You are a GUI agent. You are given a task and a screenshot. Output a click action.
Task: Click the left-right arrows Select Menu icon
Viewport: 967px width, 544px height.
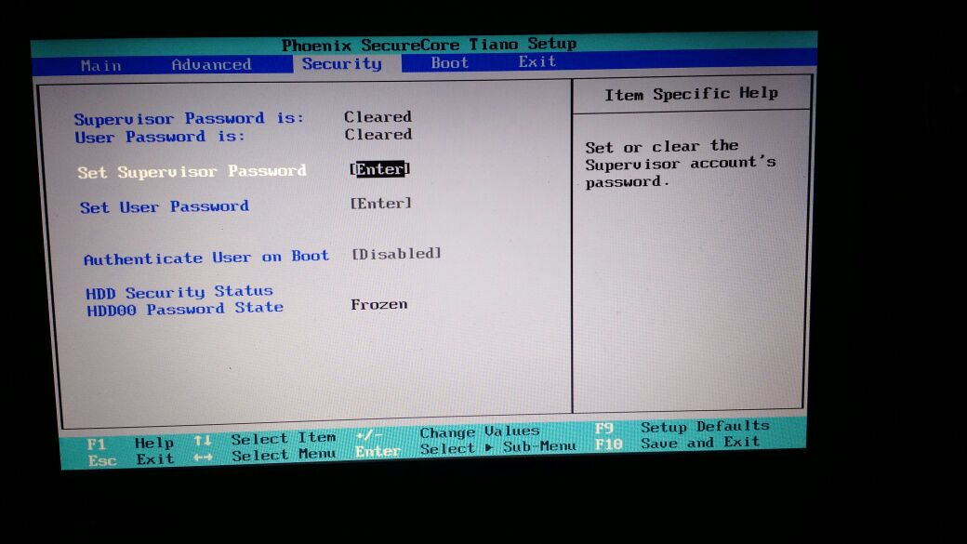coord(203,457)
